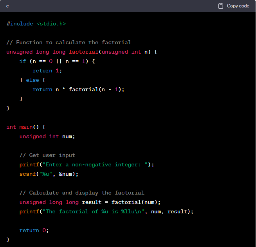Screen dimensions: 256x247
Task: Click the clipboard icon in the header
Action: [x=221, y=6]
